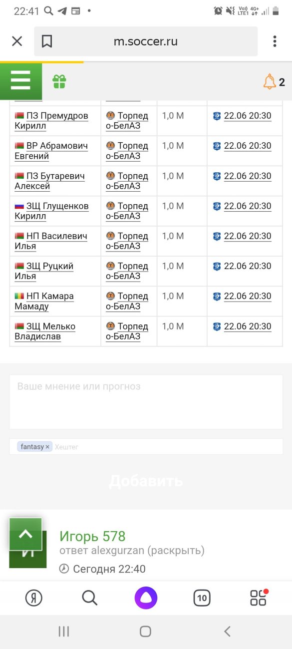Click the Хештег input field

tap(167, 447)
